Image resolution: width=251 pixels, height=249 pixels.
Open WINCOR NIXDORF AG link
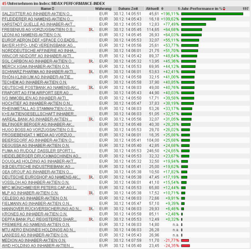pos(38,56)
